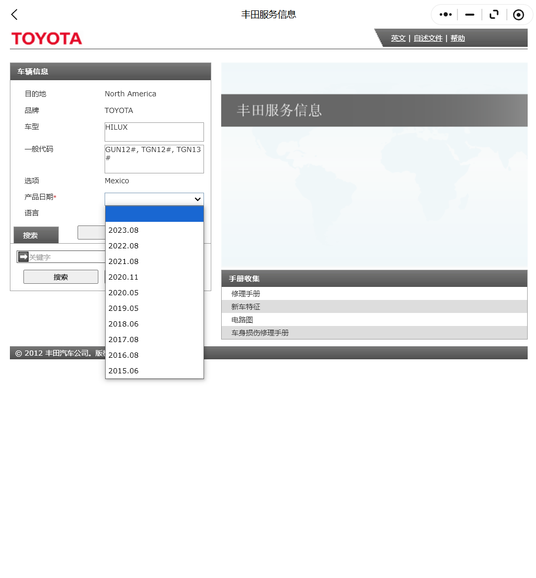Image resolution: width=536 pixels, height=578 pixels.
Task: Open 帮助 from the header bar
Action: (x=457, y=38)
